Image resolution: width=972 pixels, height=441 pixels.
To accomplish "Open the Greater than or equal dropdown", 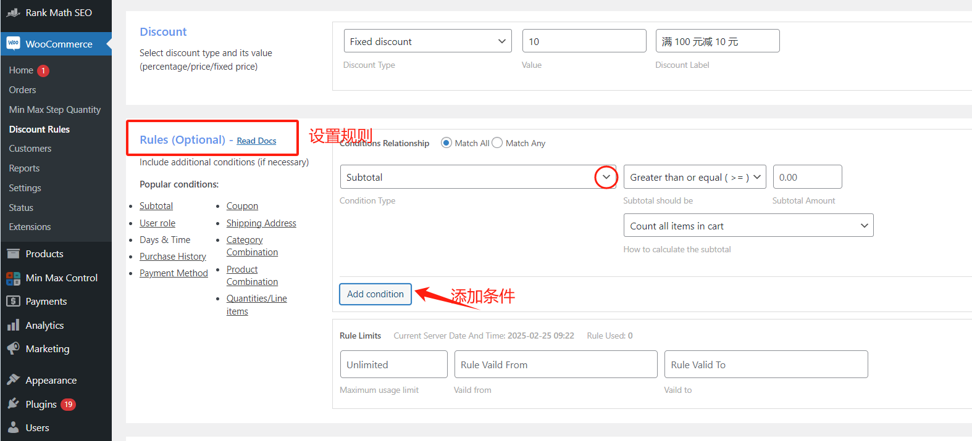I will coord(694,177).
